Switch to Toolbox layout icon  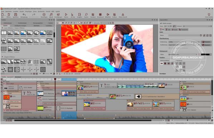[x=115, y=15]
